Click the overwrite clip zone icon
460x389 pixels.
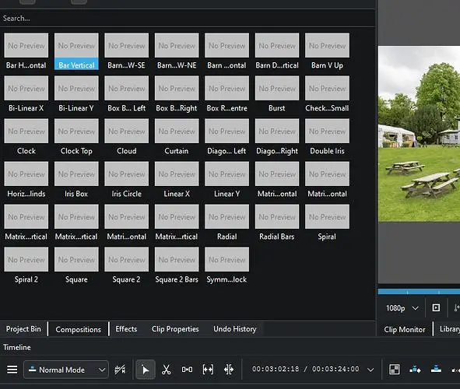tap(436, 369)
